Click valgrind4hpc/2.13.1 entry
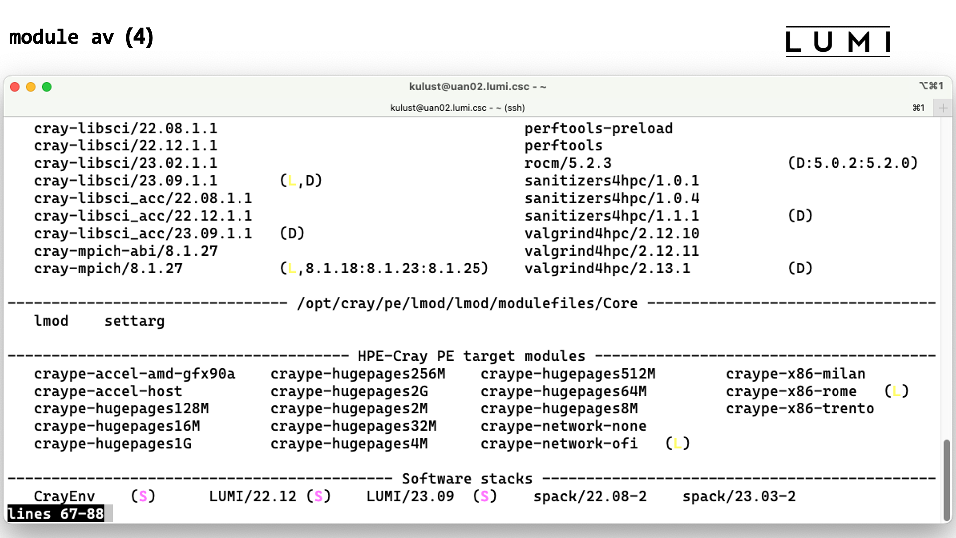The width and height of the screenshot is (956, 538). 607,269
